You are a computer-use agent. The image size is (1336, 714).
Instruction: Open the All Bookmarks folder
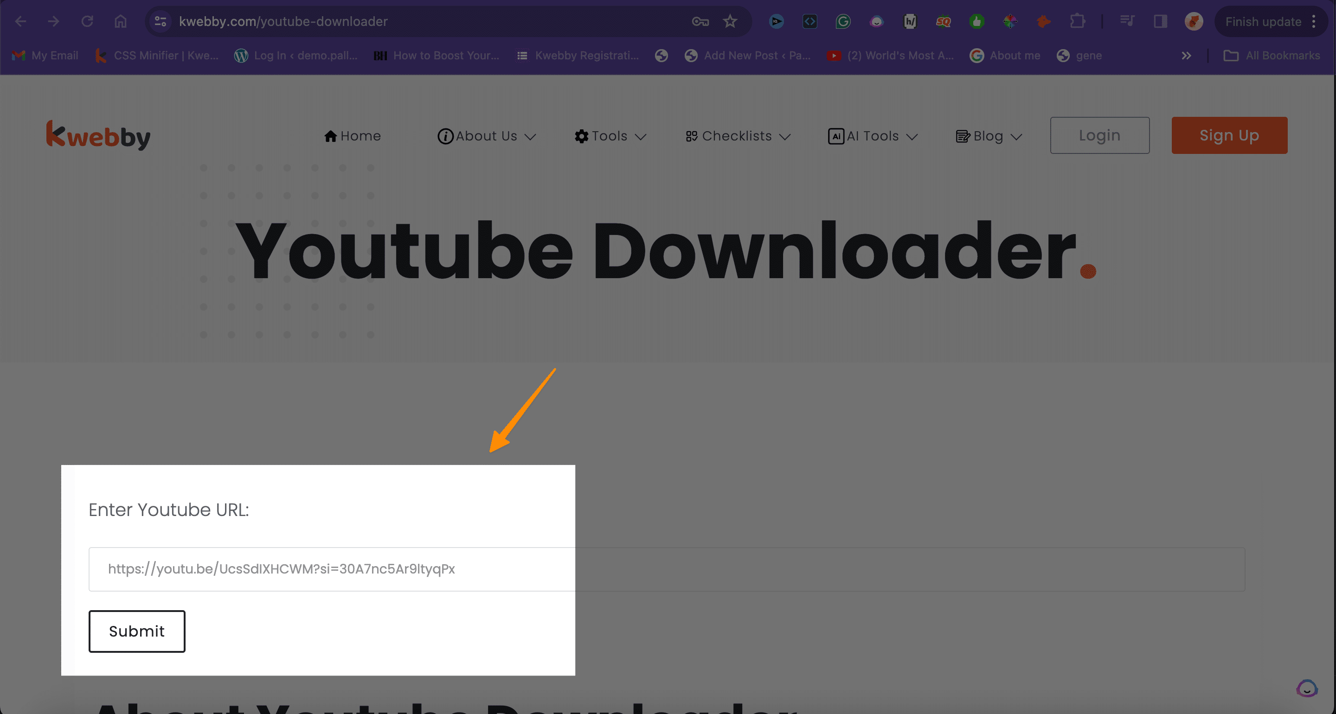click(1271, 56)
